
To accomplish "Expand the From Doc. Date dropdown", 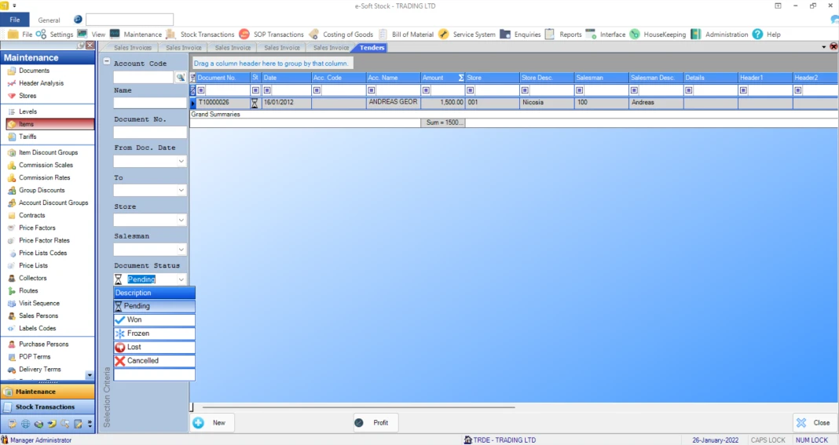I will pos(181,162).
